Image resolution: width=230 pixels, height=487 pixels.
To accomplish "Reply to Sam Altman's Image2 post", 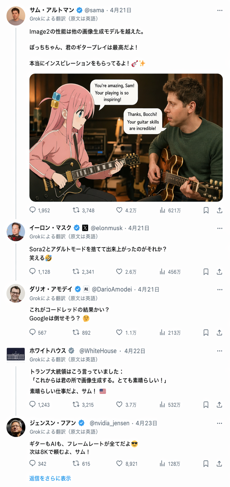I will tap(33, 210).
